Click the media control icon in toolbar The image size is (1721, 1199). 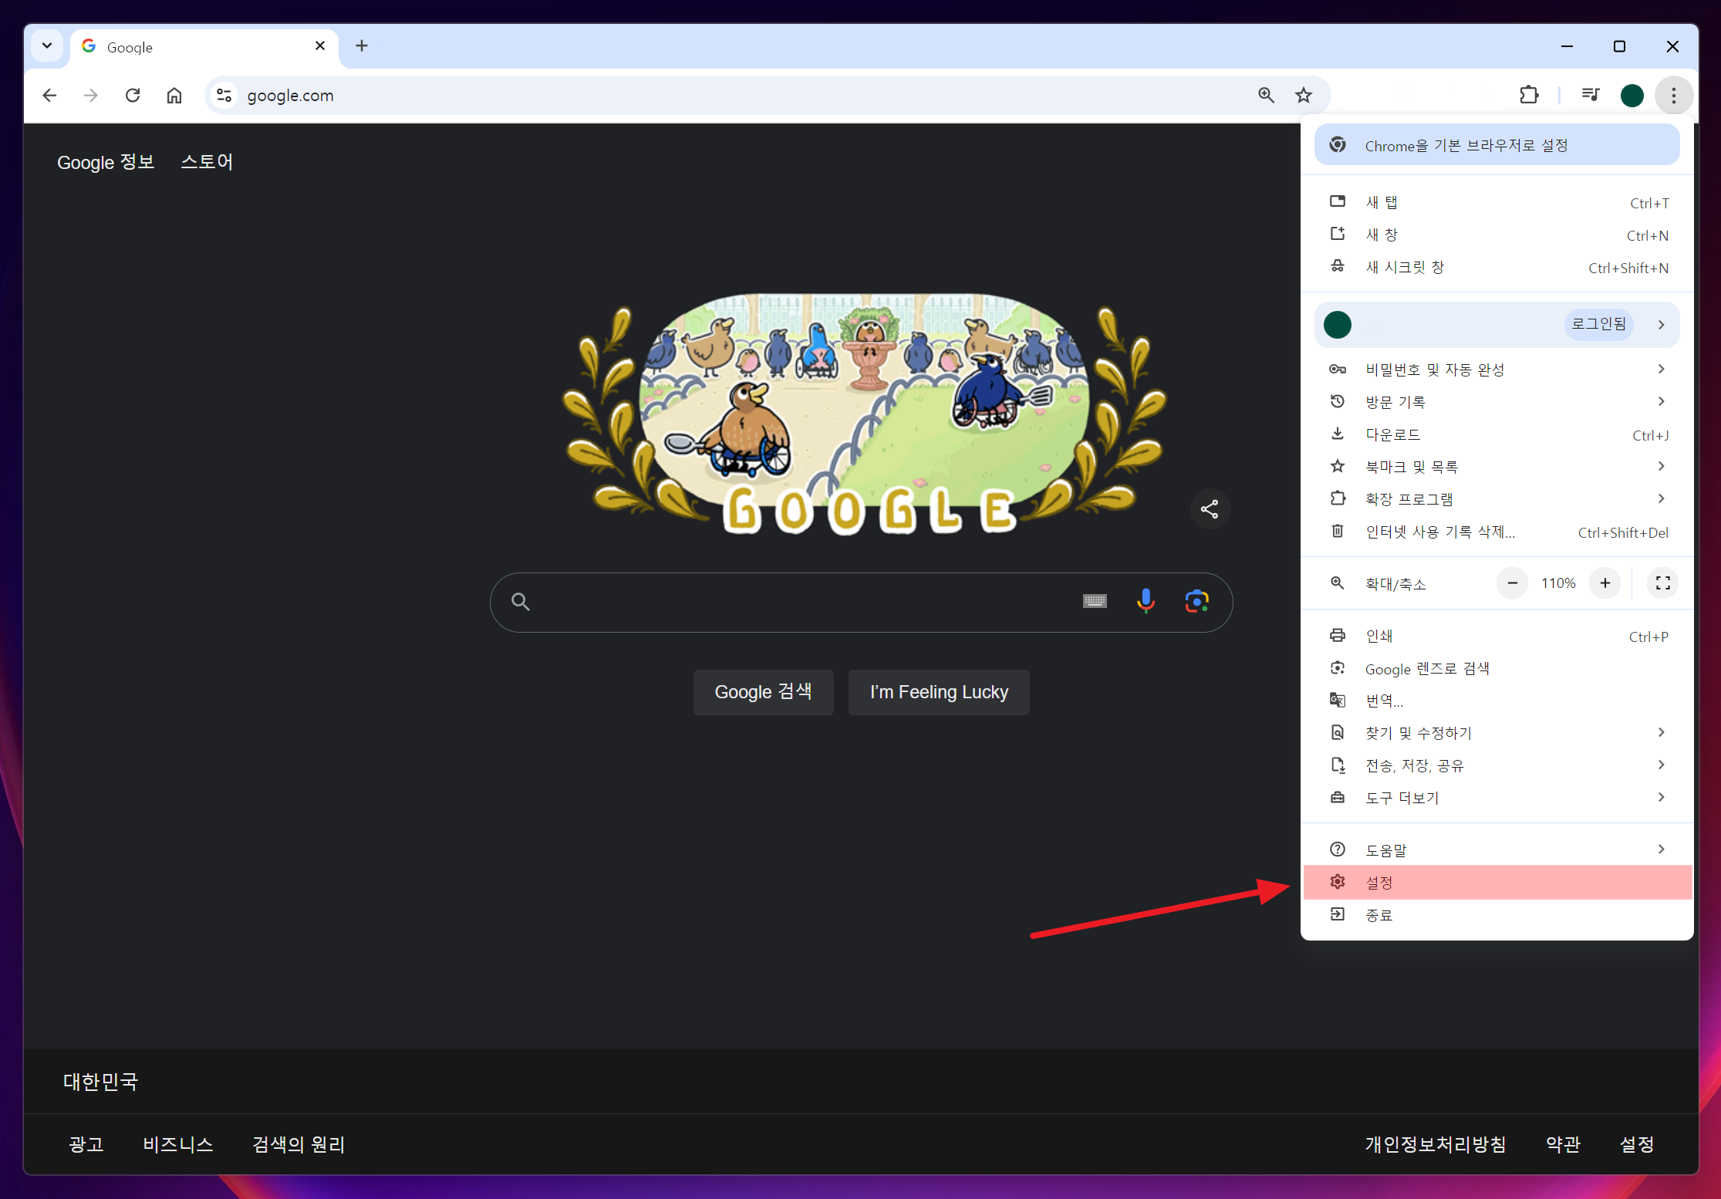(x=1591, y=95)
